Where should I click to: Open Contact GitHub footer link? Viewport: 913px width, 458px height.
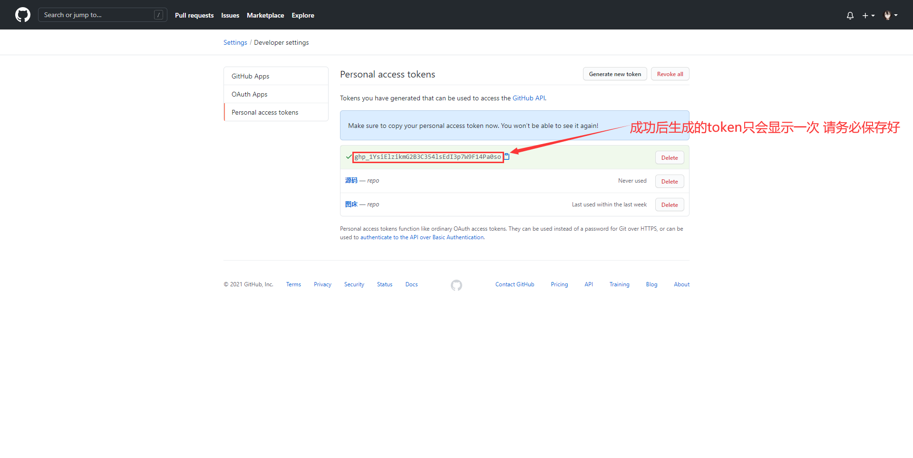[515, 284]
